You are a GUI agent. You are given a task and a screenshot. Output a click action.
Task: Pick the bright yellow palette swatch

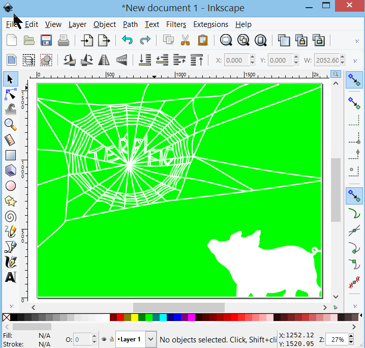[135, 317]
